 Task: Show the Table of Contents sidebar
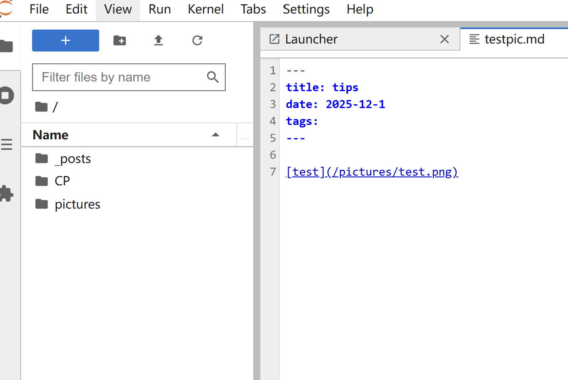7,145
